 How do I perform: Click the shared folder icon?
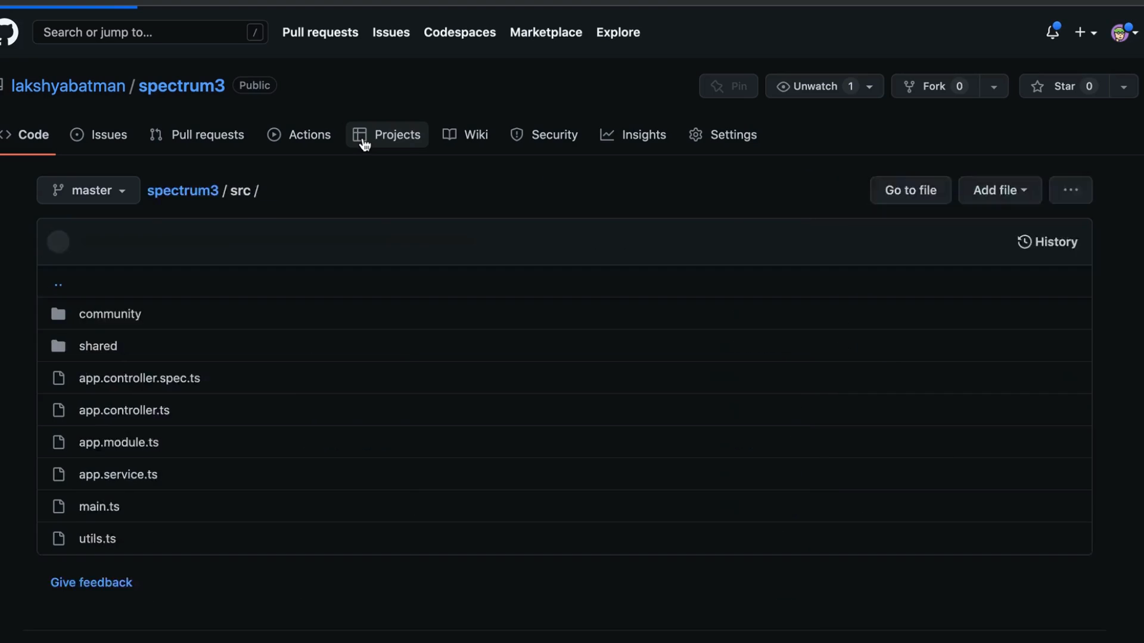point(58,346)
